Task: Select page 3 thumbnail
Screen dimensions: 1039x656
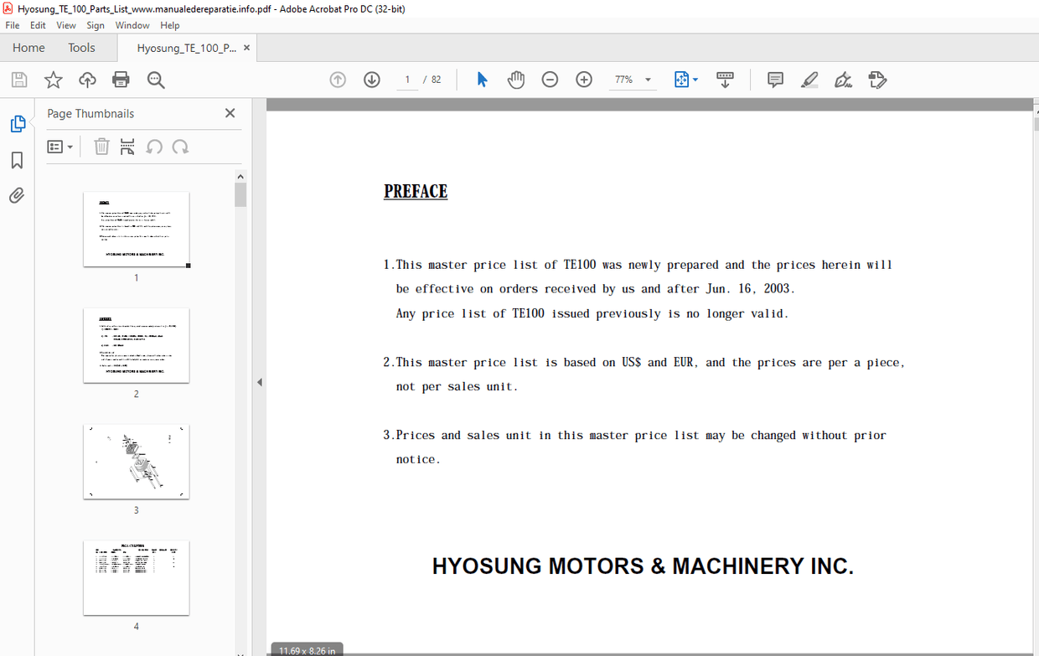Action: [x=136, y=461]
